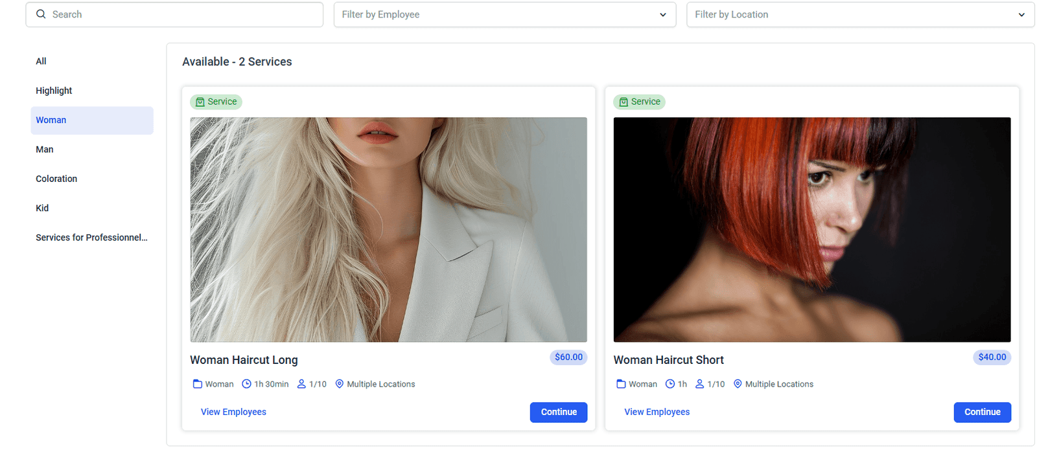Click into the Search field
The image size is (1037, 450).
click(x=174, y=14)
